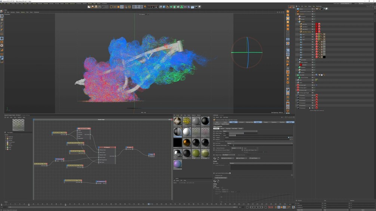Open the Object Chain dropdown

[229, 155]
